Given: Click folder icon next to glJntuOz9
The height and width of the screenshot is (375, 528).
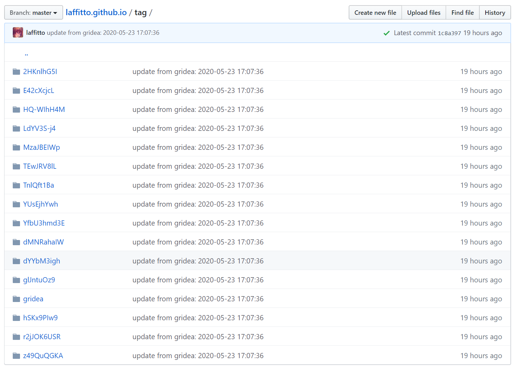Looking at the screenshot, I should tap(16, 280).
